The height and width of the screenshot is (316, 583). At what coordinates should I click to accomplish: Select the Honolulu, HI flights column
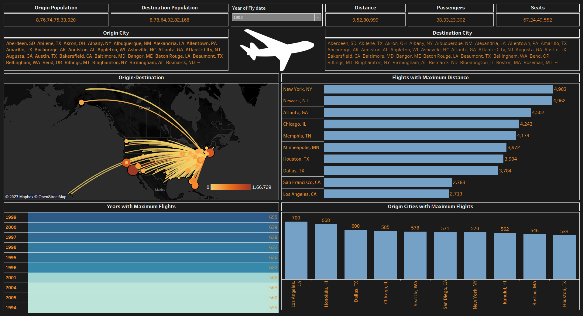point(326,251)
